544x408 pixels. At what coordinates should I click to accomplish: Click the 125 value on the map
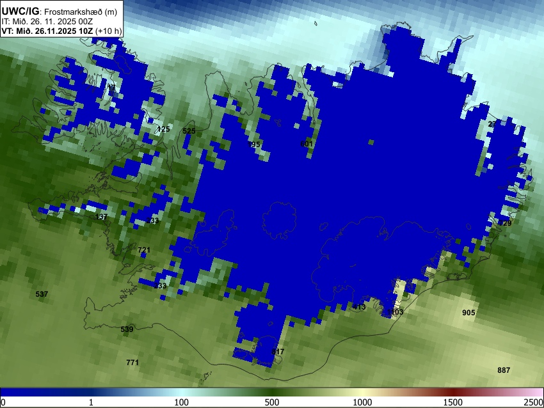[163, 129]
